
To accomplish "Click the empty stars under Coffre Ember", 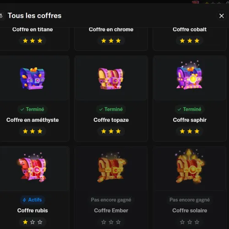I will click(111, 222).
